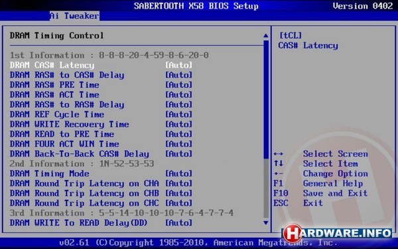The image size is (398, 249).
Task: Select the DRAM Timing Mode setting
Action: click(50, 173)
